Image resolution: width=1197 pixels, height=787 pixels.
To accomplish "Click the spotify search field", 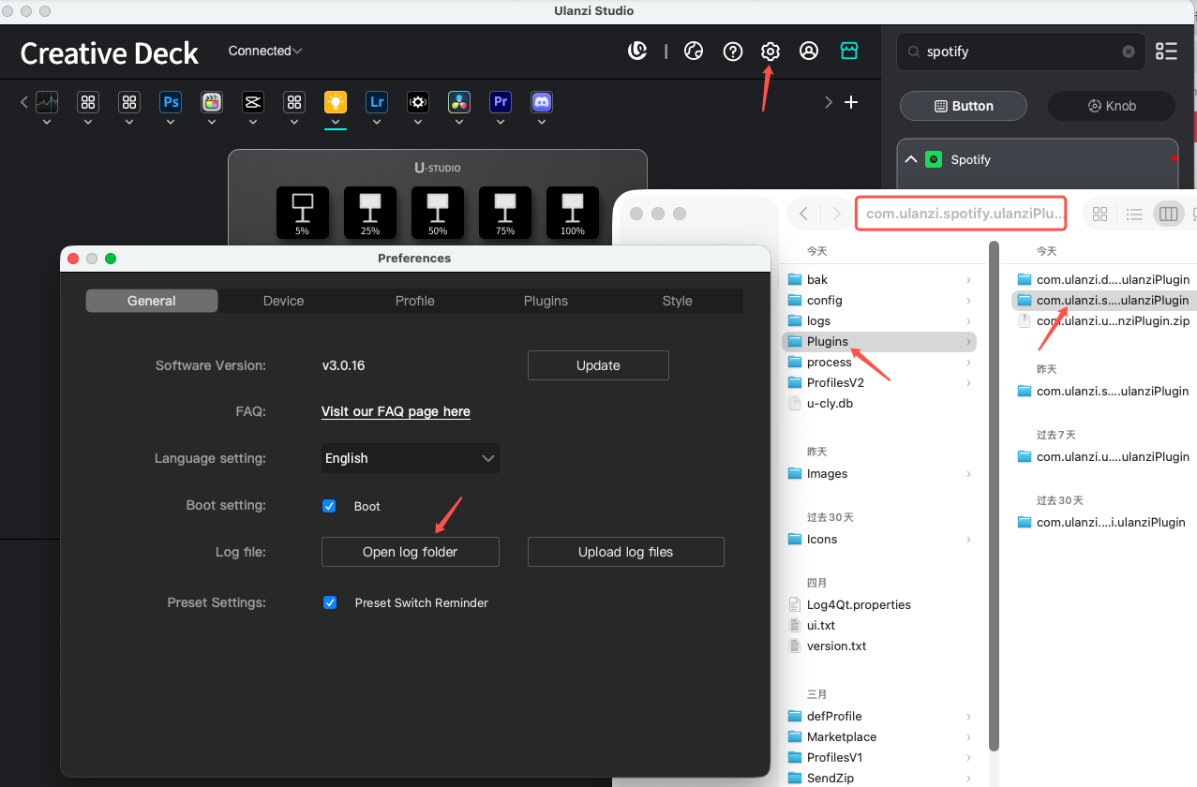I will (x=1020, y=52).
